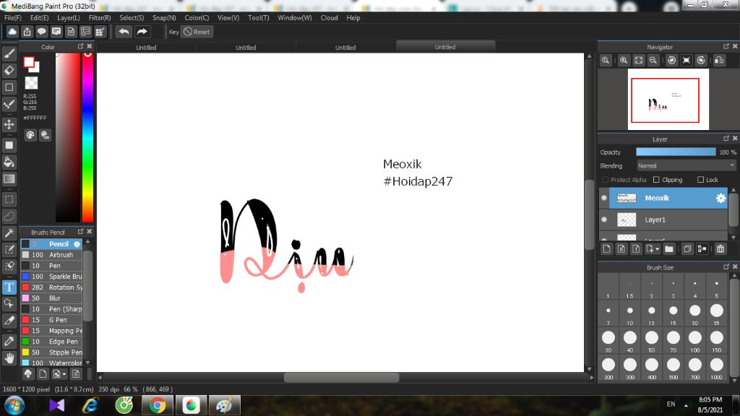
Task: Select the Move tool
Action: (x=9, y=124)
